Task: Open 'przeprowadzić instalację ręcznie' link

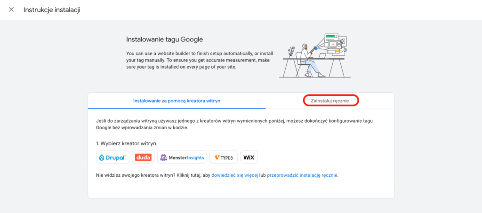Action: click(302, 175)
